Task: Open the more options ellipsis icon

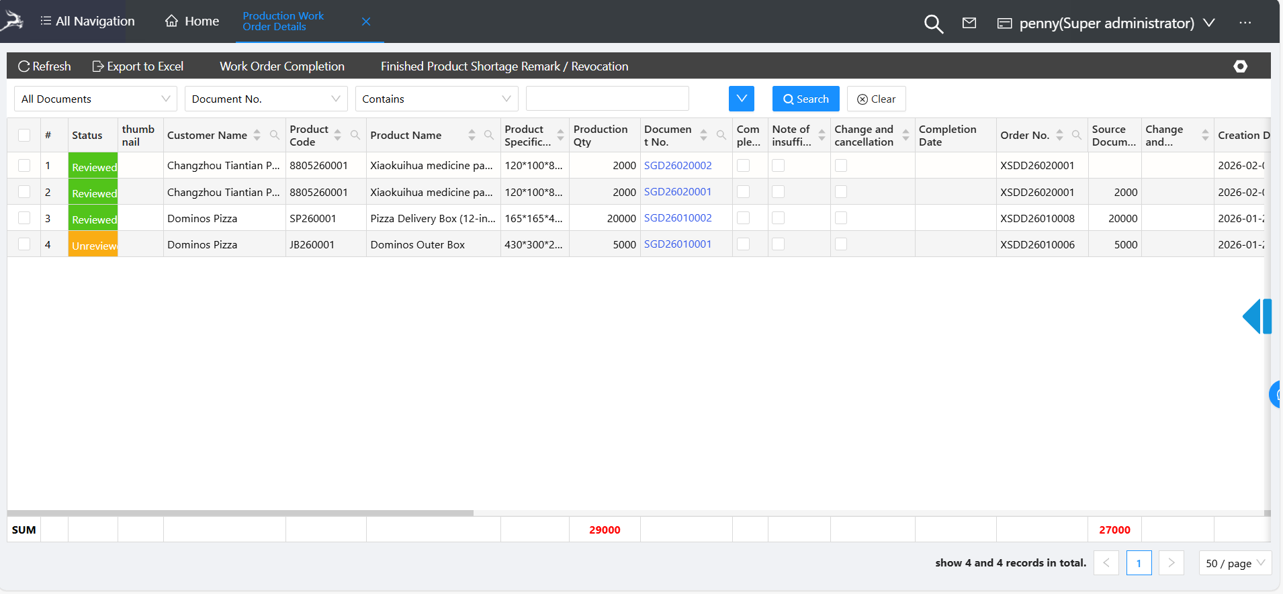Action: pos(1245,23)
